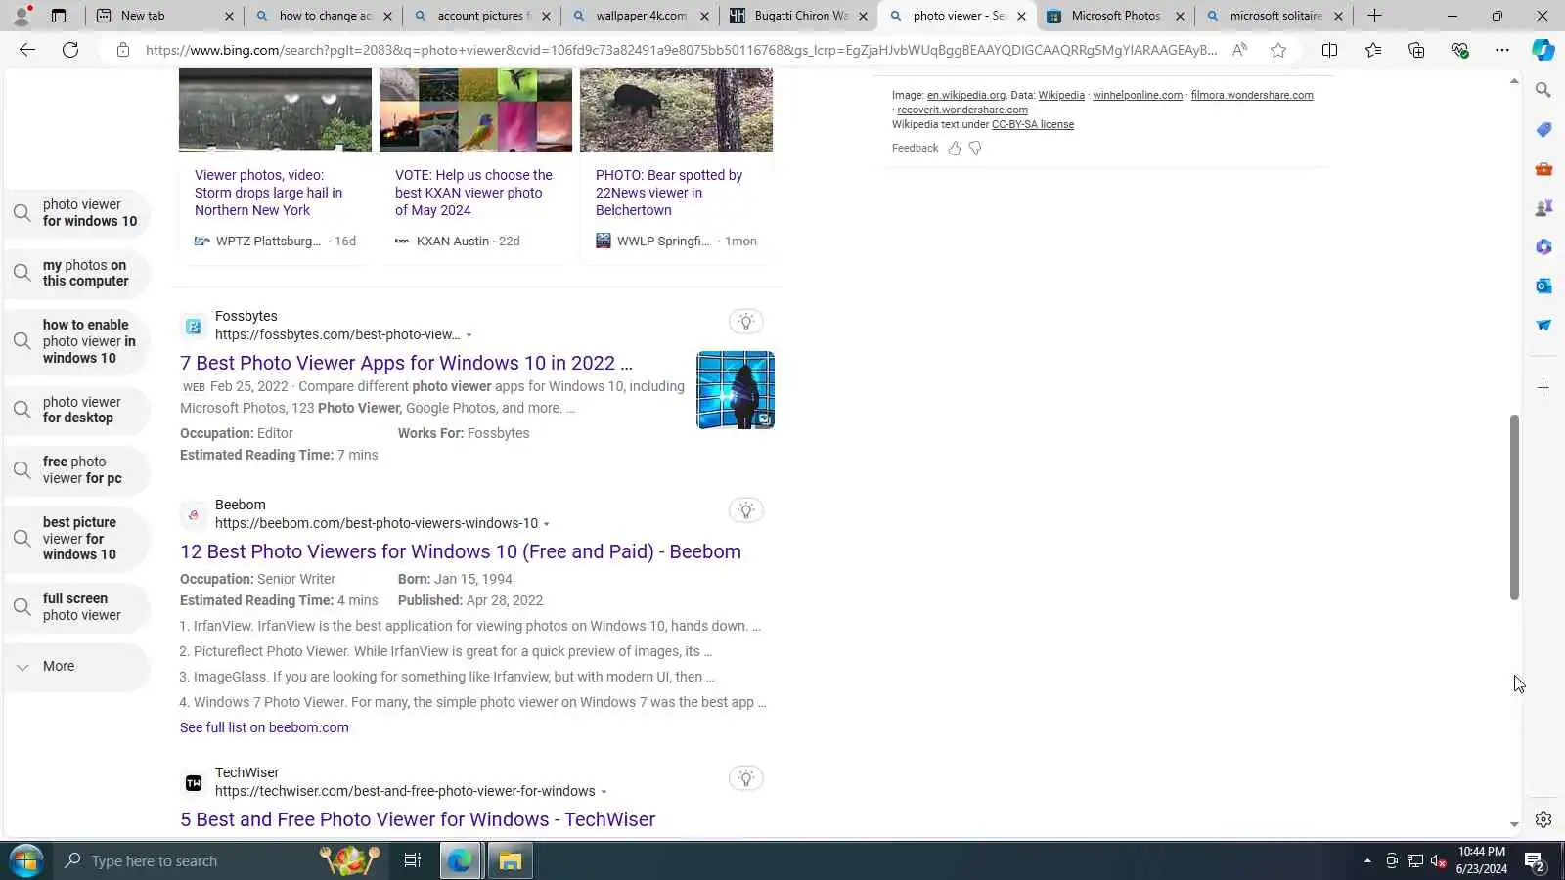Open Collections panel
Screen dimensions: 1565x880
pyautogui.click(x=1416, y=50)
